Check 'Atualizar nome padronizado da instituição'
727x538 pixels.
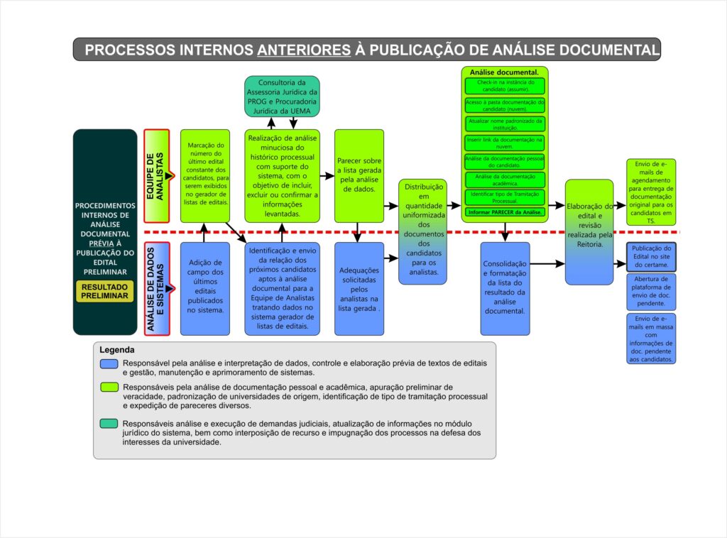(504, 122)
